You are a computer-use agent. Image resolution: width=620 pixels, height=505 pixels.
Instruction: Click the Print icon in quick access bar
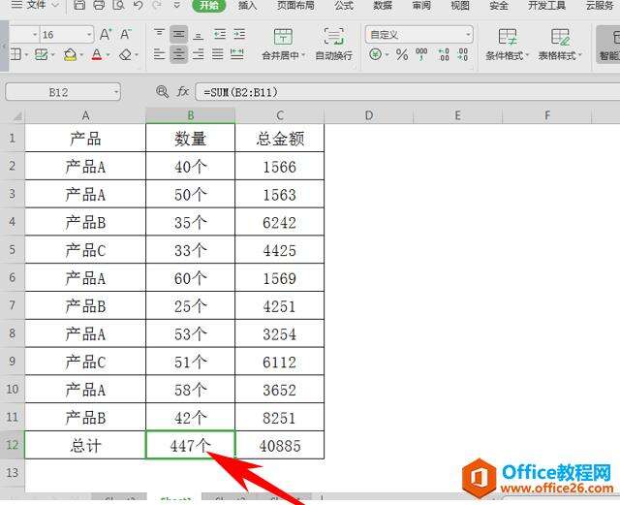[x=99, y=5]
